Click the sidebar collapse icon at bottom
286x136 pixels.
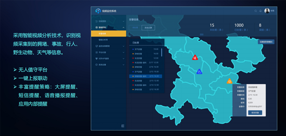click(123, 126)
